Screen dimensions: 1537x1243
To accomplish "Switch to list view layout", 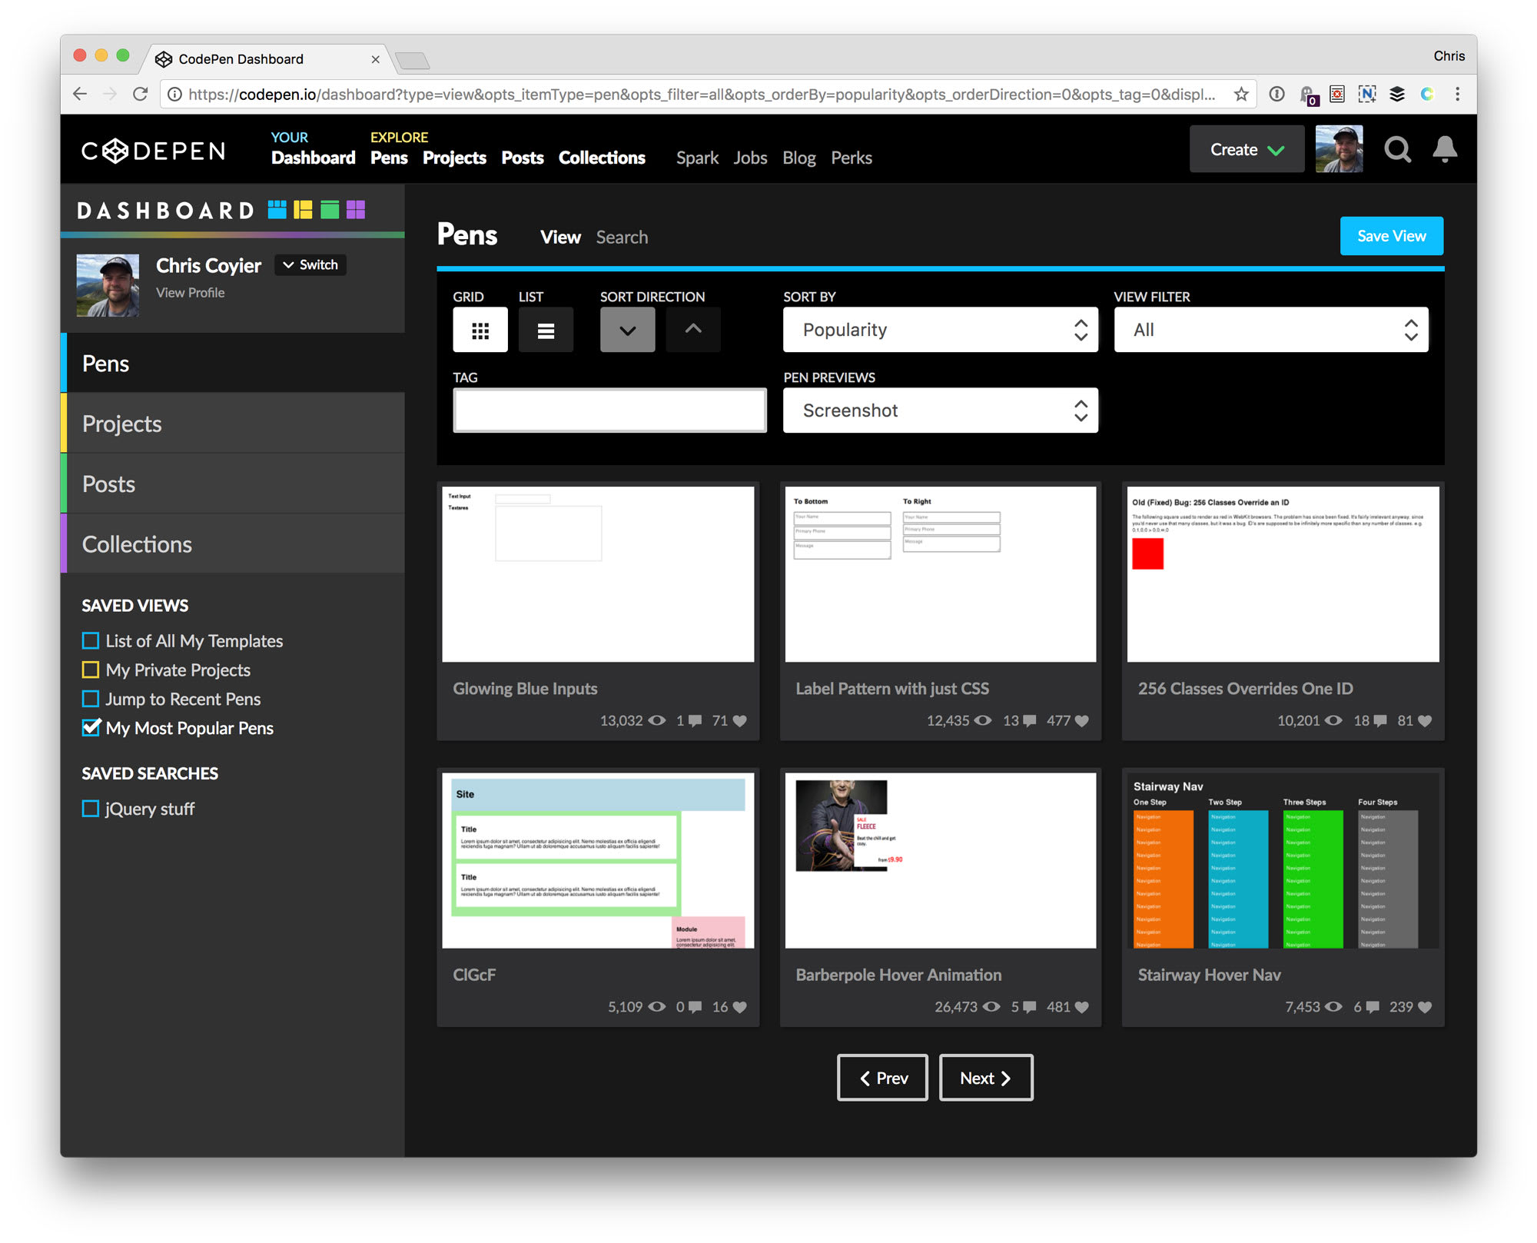I will (x=546, y=331).
